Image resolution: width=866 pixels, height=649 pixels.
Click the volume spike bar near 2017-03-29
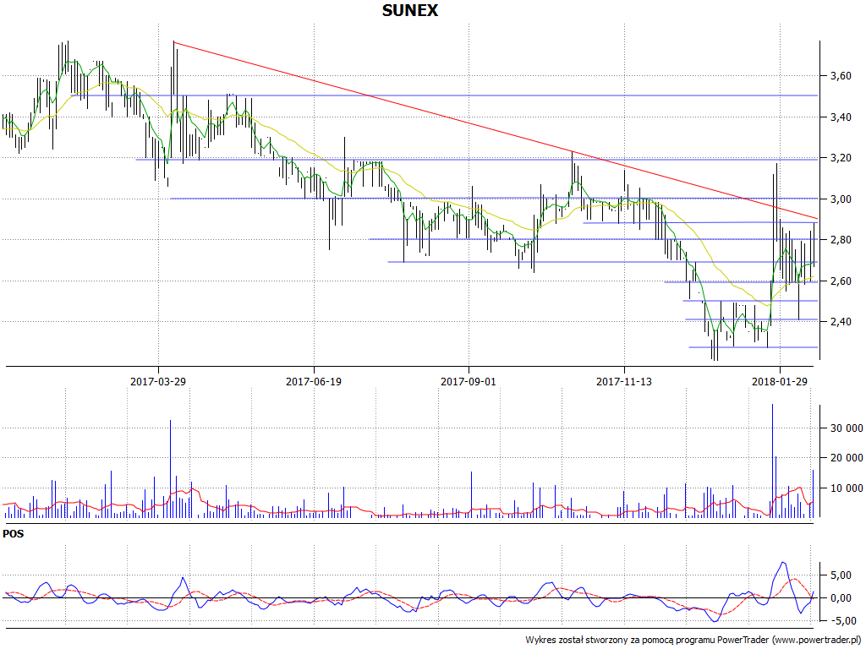[170, 468]
